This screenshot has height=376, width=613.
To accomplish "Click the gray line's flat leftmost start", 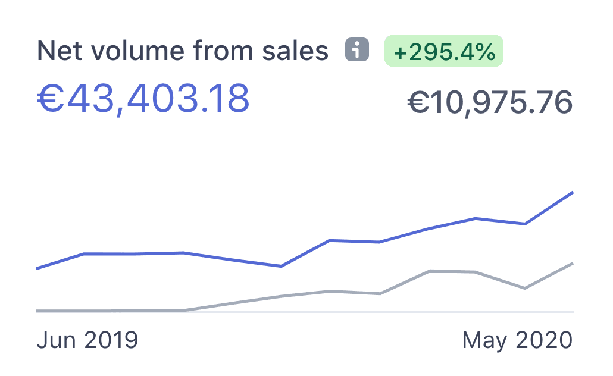I will 42,311.
